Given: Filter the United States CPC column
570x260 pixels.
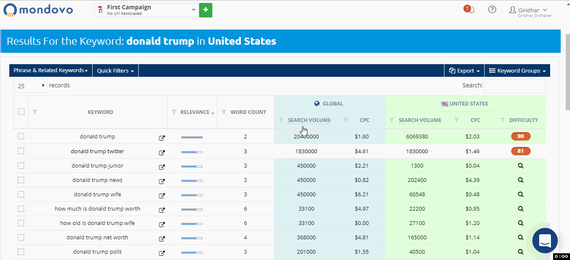Looking at the screenshot, I should pyautogui.click(x=456, y=120).
